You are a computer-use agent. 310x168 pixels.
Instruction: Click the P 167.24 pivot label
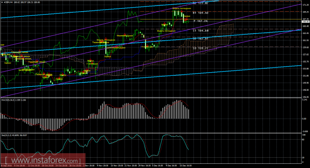200,21
